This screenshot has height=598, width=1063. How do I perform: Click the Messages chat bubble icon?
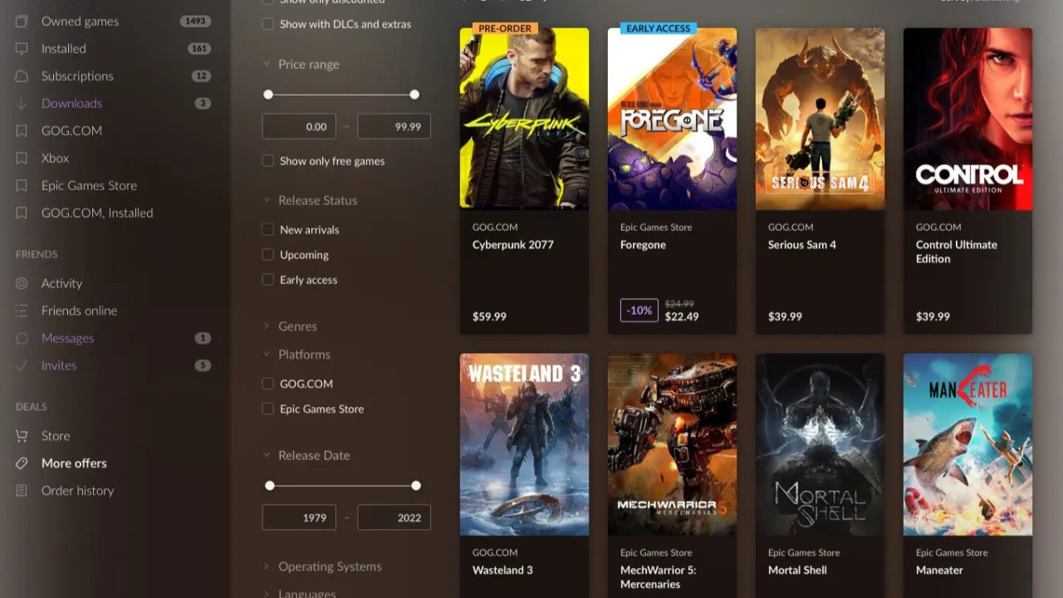point(22,338)
